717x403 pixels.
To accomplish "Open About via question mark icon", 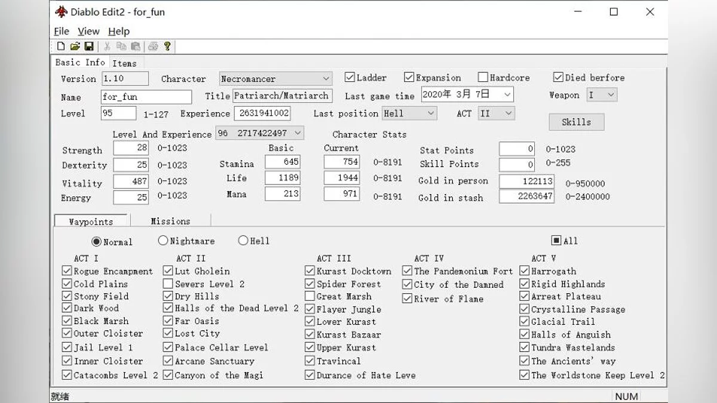I will (167, 46).
